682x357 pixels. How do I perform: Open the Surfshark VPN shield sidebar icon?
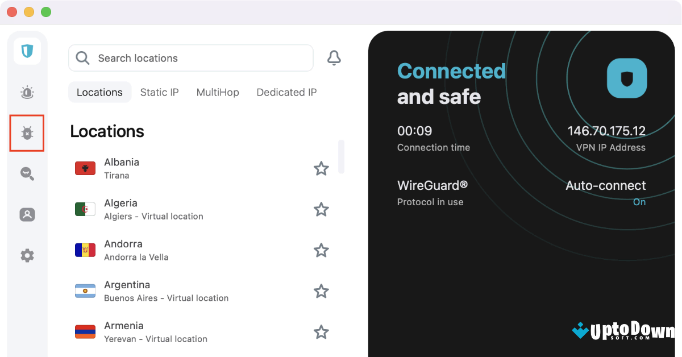27,51
